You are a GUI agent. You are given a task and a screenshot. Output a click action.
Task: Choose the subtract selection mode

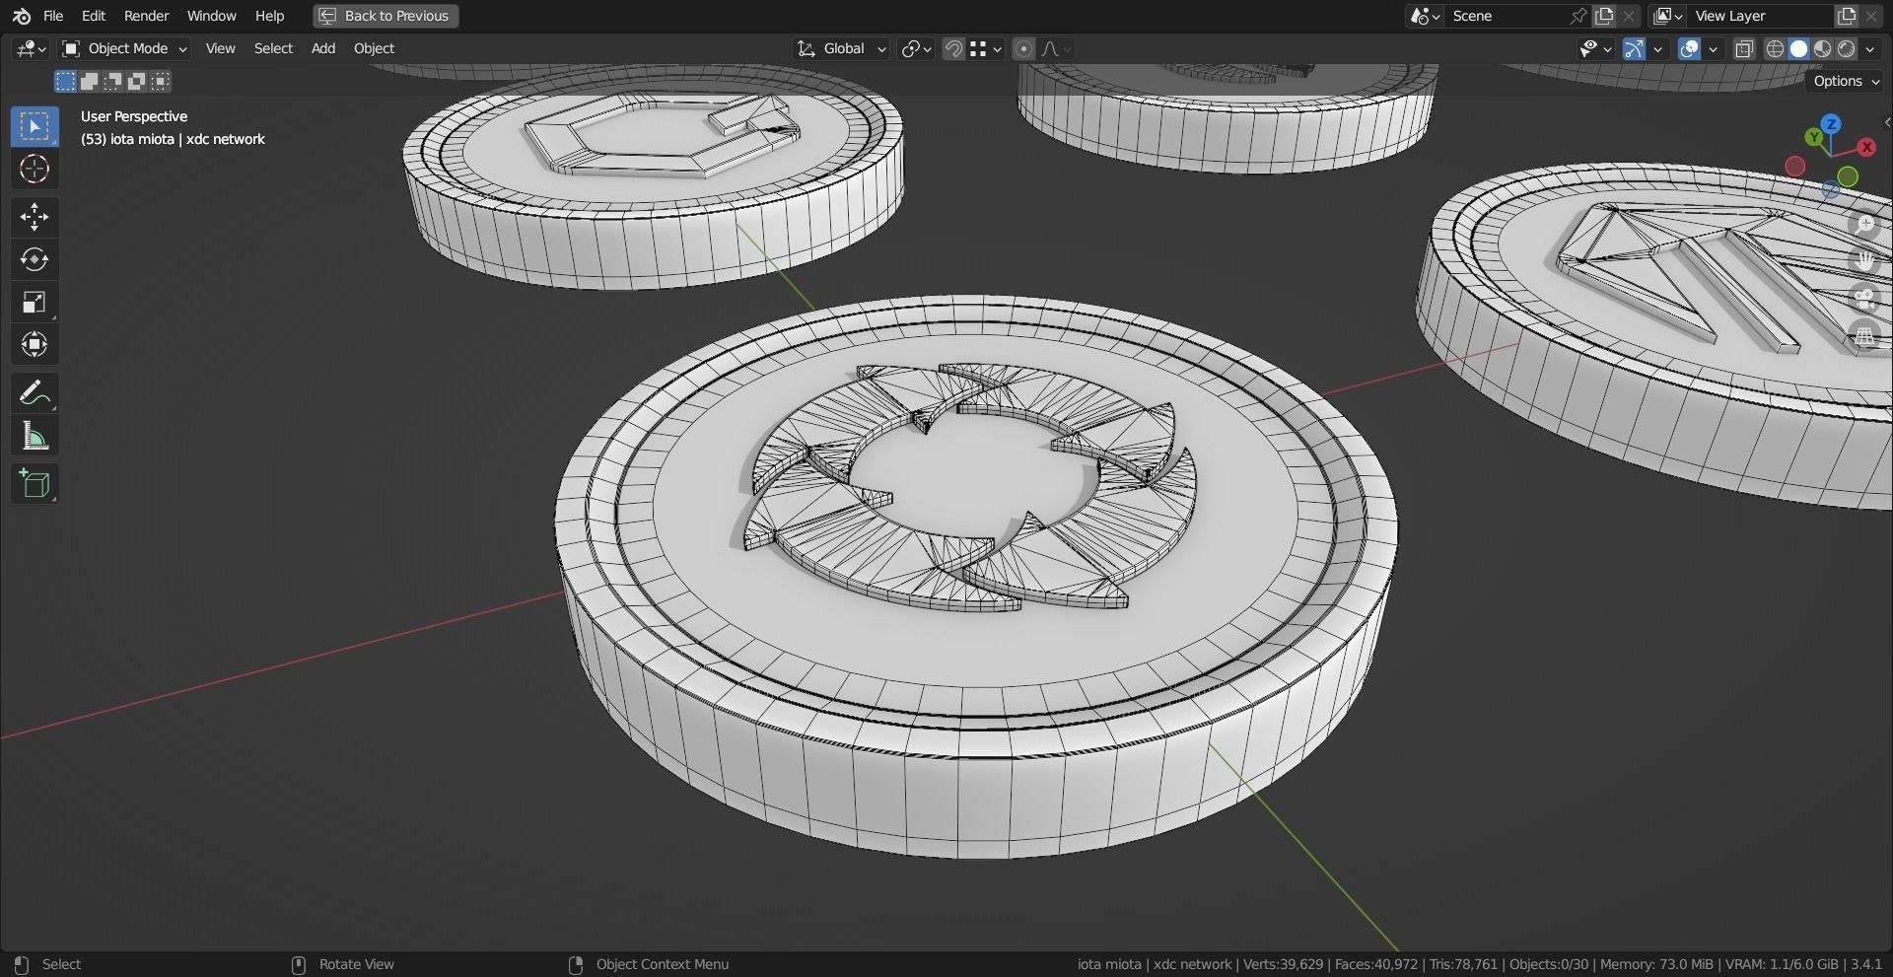point(112,81)
